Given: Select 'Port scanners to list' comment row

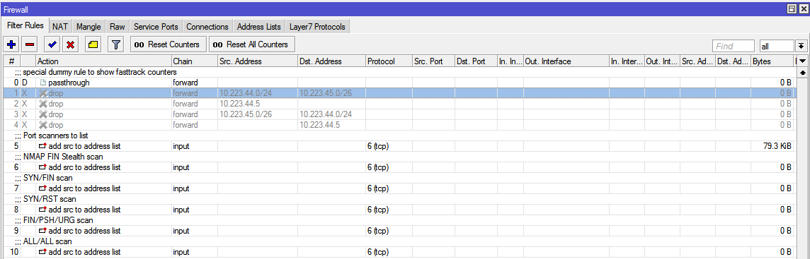Looking at the screenshot, I should tap(400, 135).
